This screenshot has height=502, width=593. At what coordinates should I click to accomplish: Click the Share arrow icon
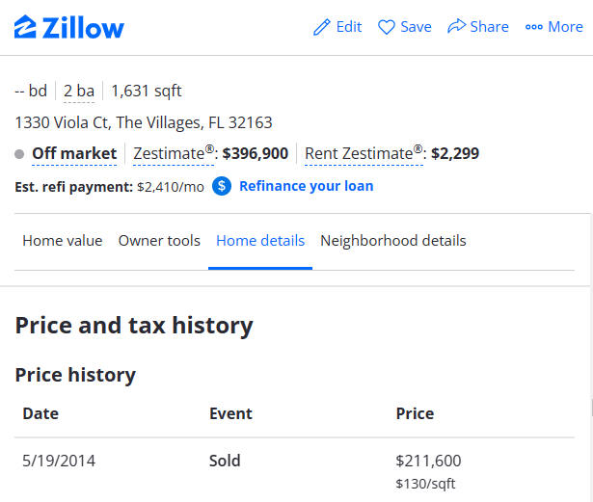pyautogui.click(x=456, y=26)
